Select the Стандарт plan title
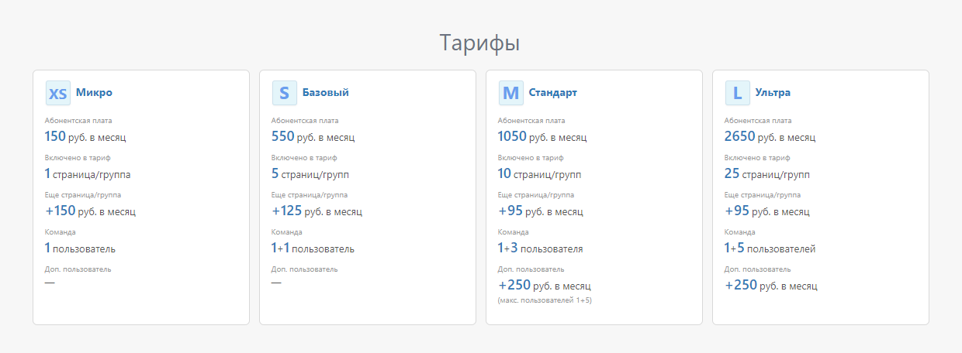Viewport: 962px width, 353px height. pyautogui.click(x=552, y=93)
